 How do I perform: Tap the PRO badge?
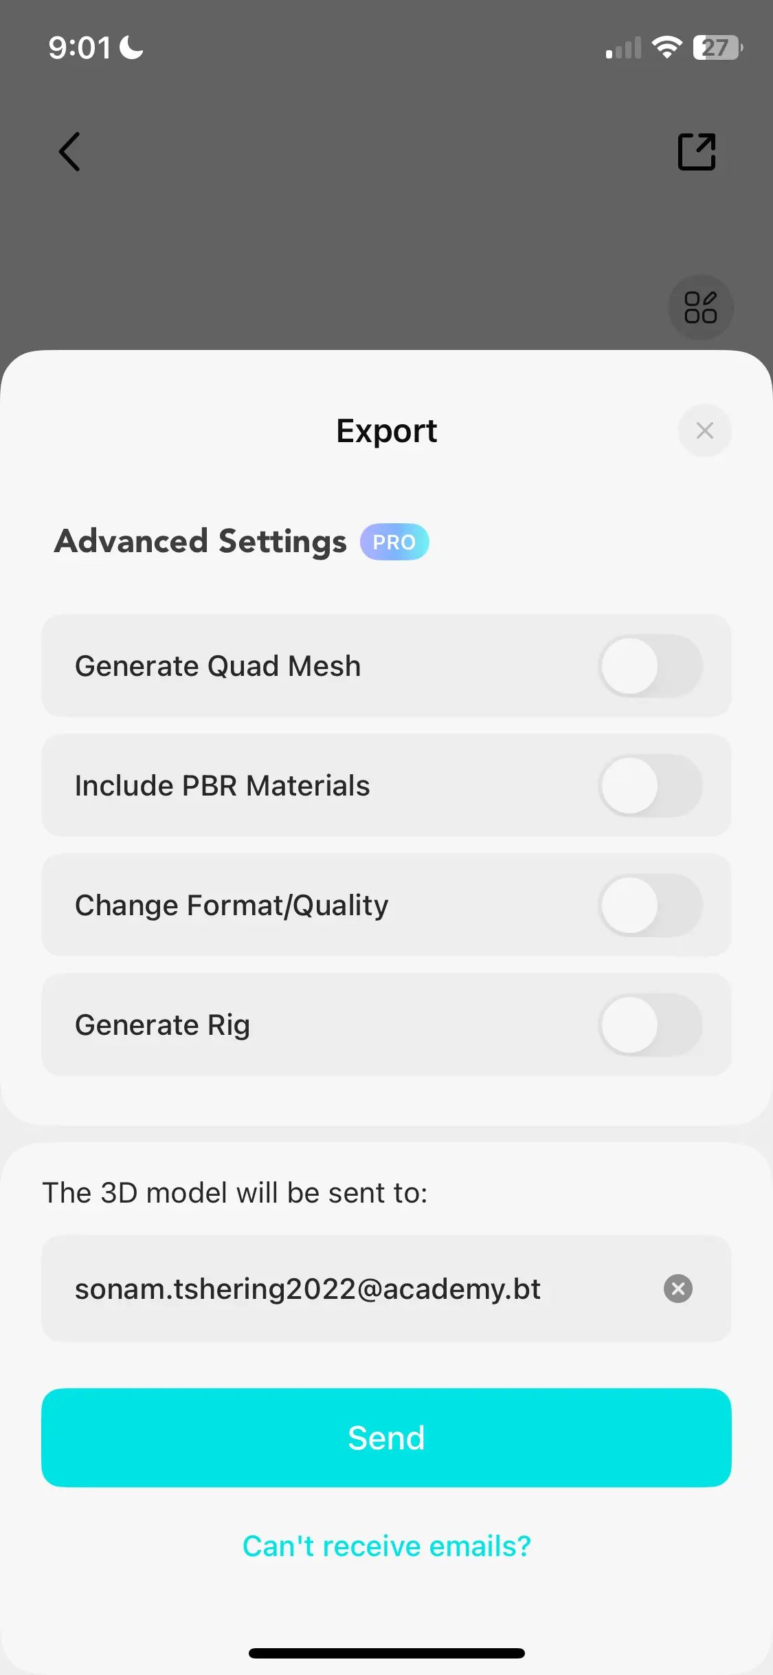coord(394,542)
